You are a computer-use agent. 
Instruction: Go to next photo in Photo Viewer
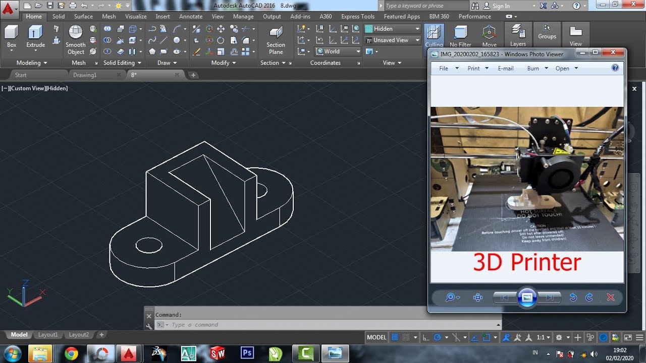pos(550,297)
